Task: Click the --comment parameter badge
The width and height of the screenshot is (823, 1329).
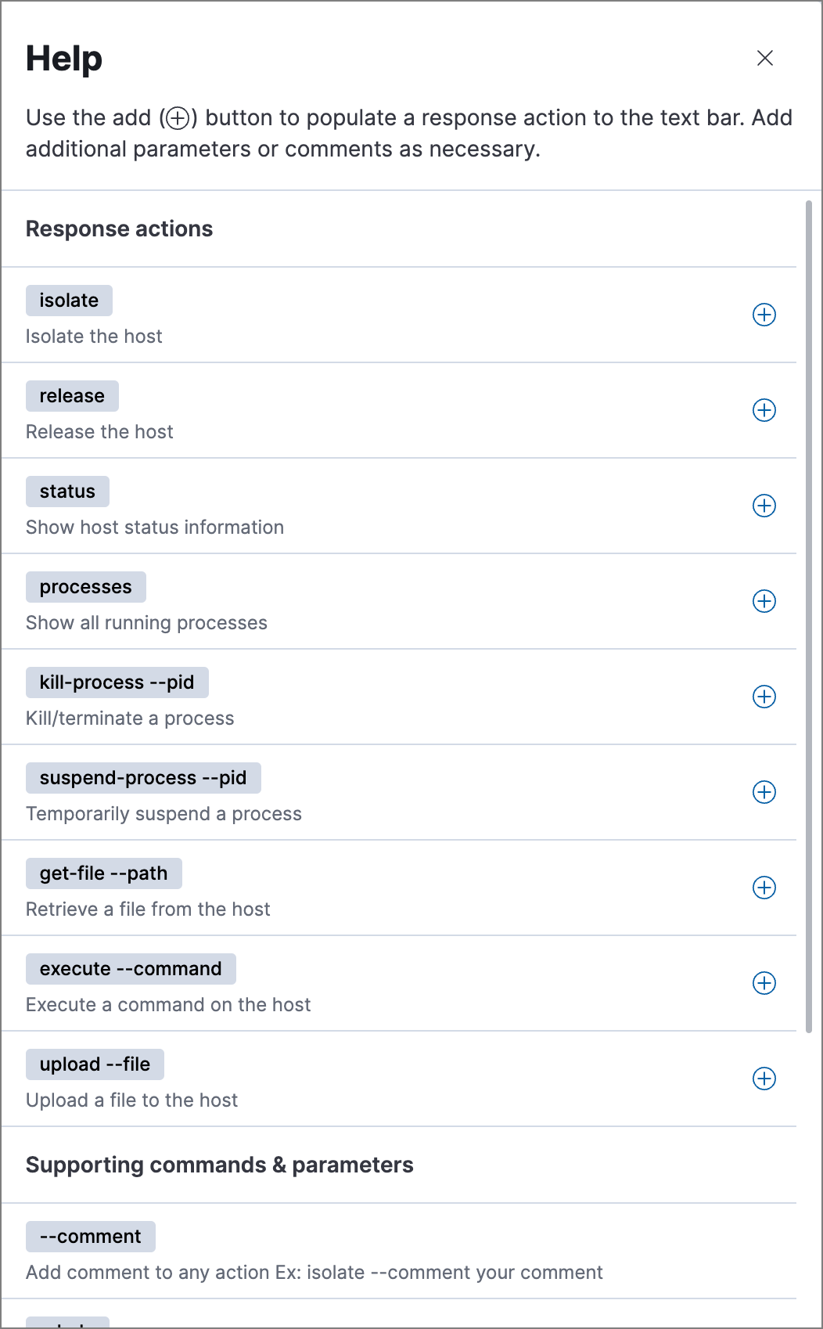Action: pyautogui.click(x=91, y=1237)
